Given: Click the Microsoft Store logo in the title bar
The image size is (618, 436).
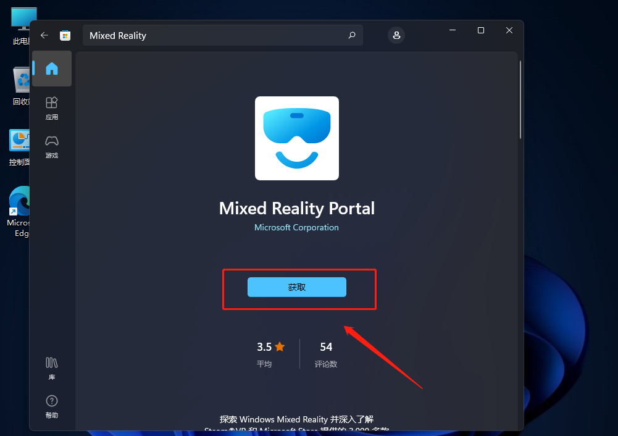Looking at the screenshot, I should tap(65, 36).
